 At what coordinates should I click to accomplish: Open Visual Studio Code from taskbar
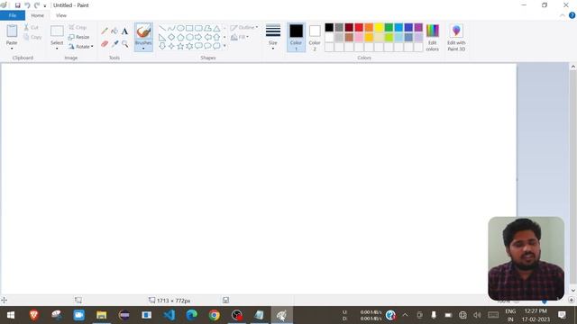pos(169,315)
